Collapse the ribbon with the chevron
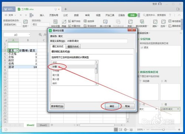Image resolution: width=185 pixels, height=134 pixels. 179,15
